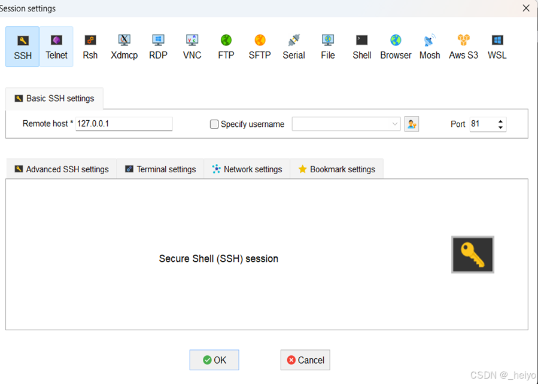Choose the Xdmcp session icon
This screenshot has height=384, width=538.
[x=124, y=47]
